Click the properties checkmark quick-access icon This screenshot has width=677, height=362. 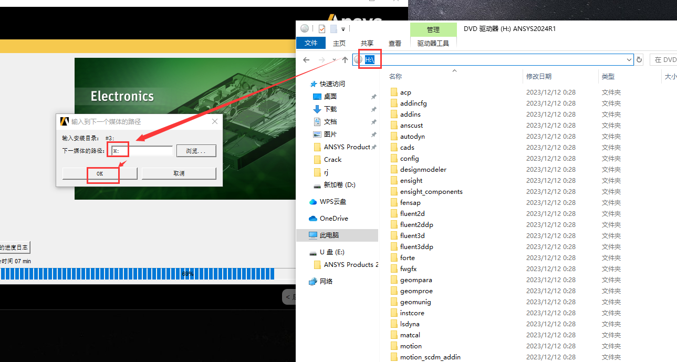322,29
